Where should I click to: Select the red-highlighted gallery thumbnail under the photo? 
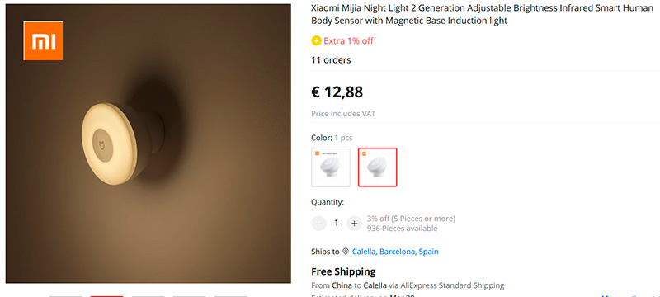pos(106,296)
